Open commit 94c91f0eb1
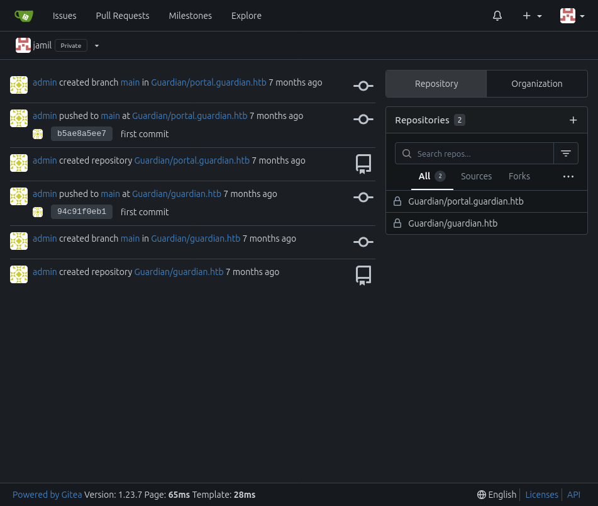Image resolution: width=598 pixels, height=506 pixels. pyautogui.click(x=82, y=211)
